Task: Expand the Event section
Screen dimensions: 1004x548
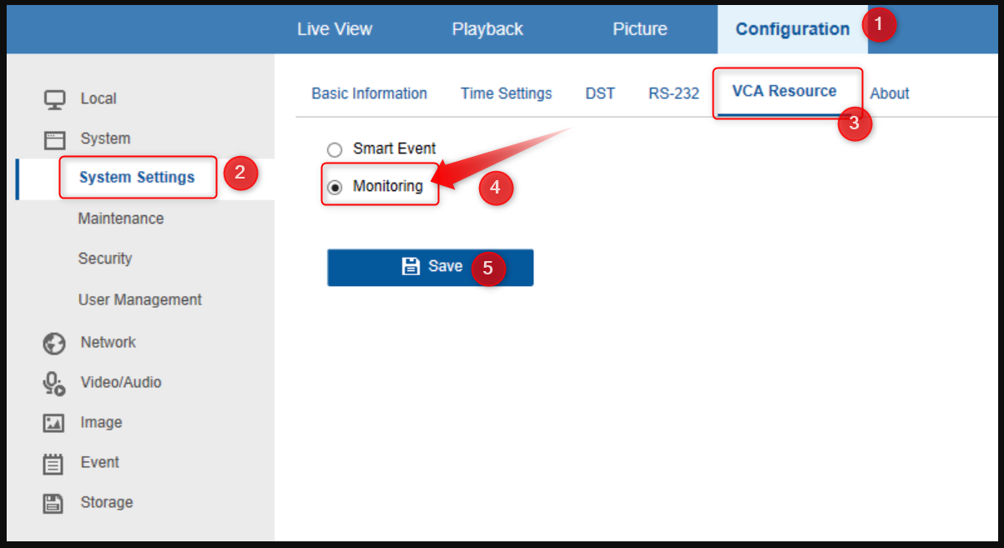Action: click(x=100, y=462)
